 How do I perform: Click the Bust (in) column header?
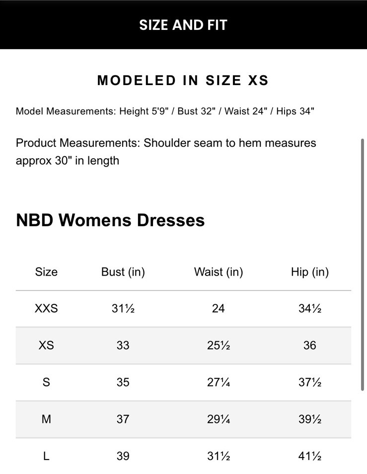coord(123,272)
